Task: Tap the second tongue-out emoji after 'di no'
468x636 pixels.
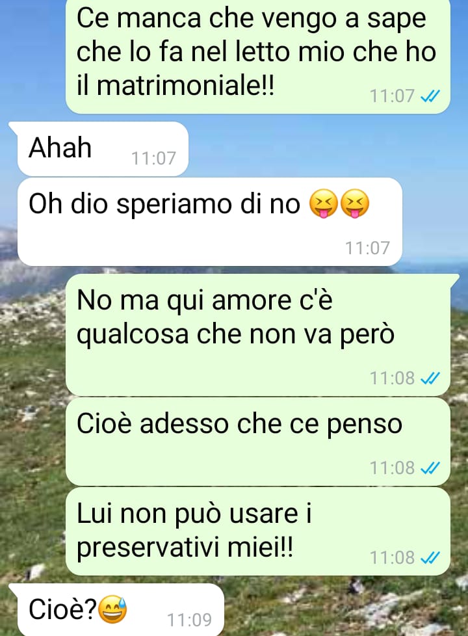Action: tap(355, 204)
